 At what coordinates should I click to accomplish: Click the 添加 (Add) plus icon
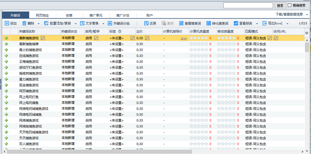click(7, 23)
